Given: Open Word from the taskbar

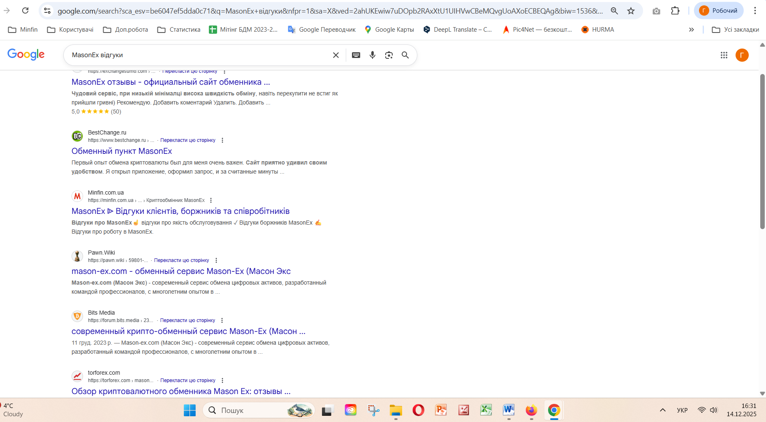Looking at the screenshot, I should 509,410.
